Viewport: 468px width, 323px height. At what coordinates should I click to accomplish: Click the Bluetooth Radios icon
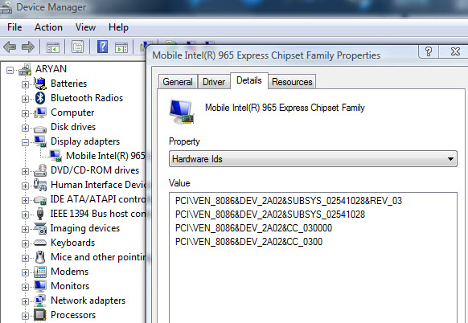point(40,98)
